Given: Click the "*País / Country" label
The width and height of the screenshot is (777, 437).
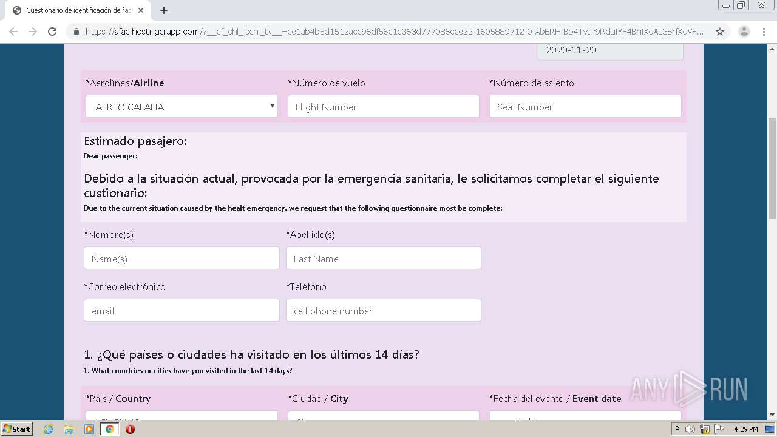Looking at the screenshot, I should coord(118,399).
